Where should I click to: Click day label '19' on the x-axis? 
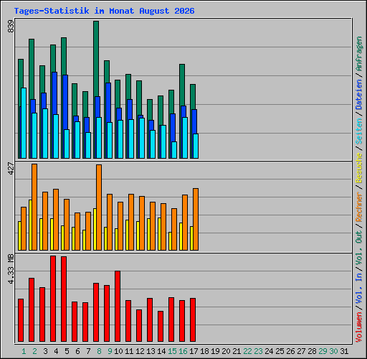coord(215,351)
